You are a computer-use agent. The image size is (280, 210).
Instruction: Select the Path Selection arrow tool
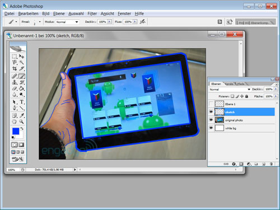(15, 102)
